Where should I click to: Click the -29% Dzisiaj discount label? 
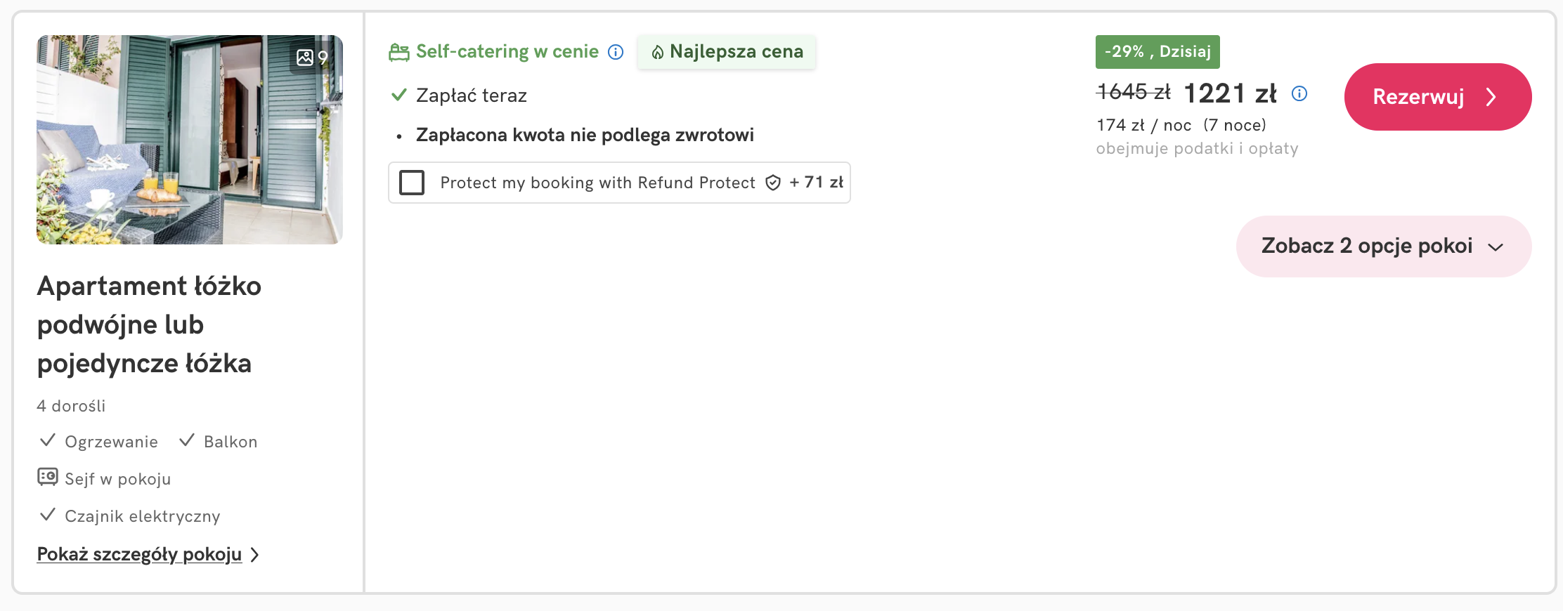[1157, 52]
